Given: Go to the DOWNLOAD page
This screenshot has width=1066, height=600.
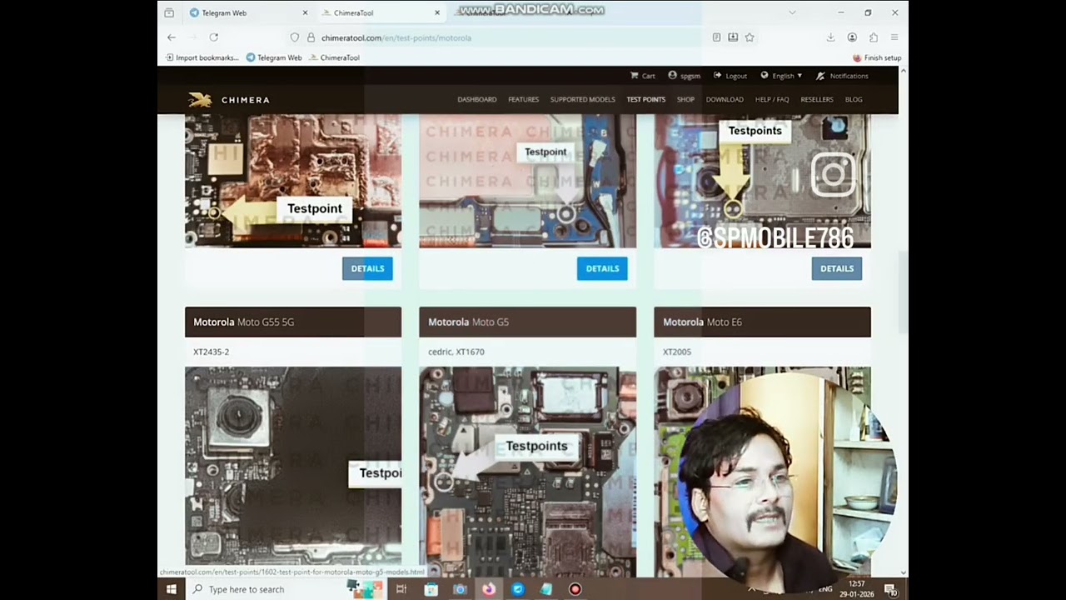Looking at the screenshot, I should pos(725,99).
